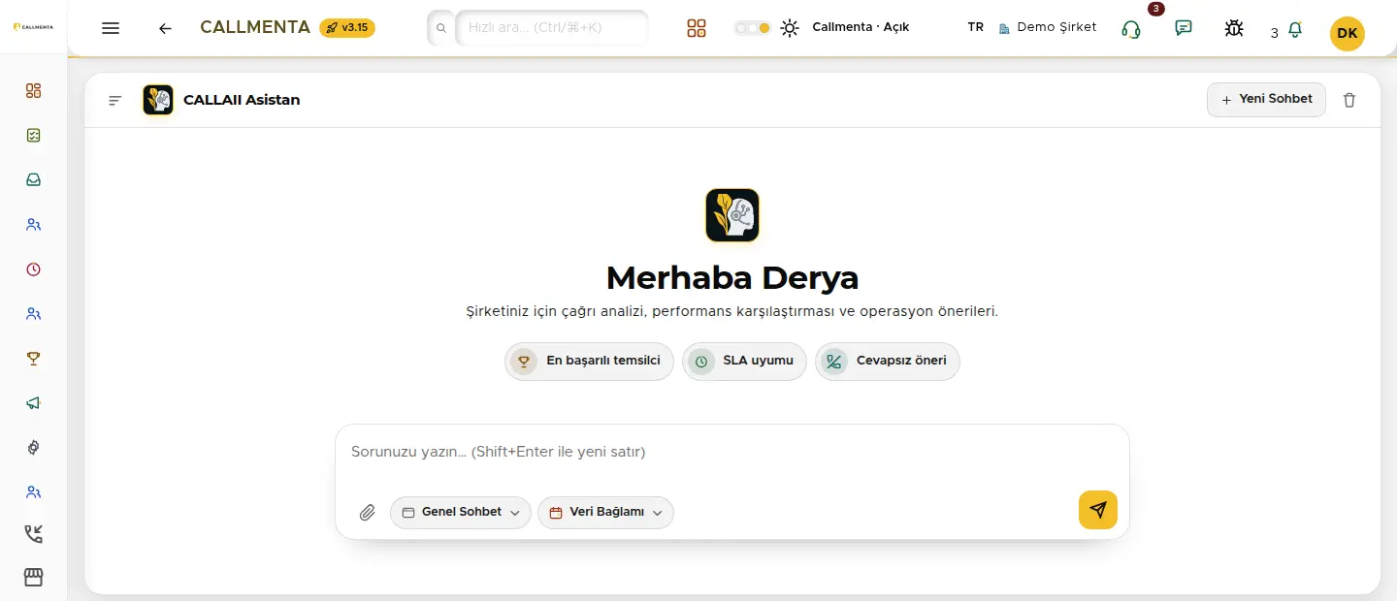Open the Callmenta · Açık theme selector
The image size is (1397, 601).
click(x=861, y=27)
